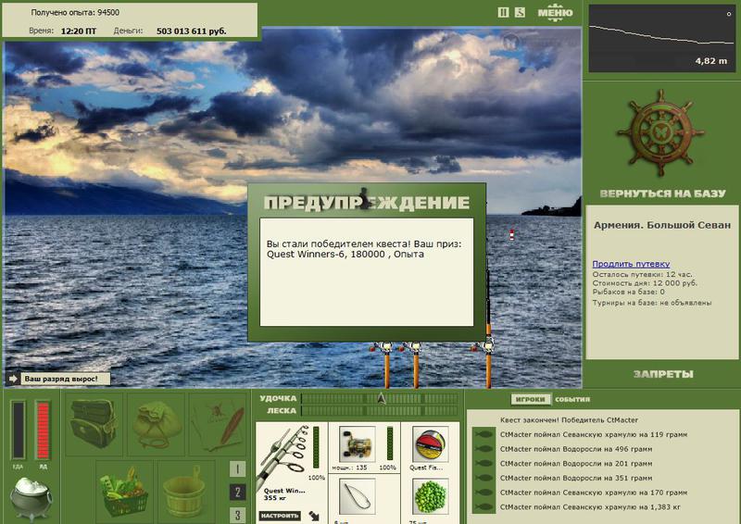Click the cooking cauldron icon
This screenshot has height=524, width=741.
point(31,498)
